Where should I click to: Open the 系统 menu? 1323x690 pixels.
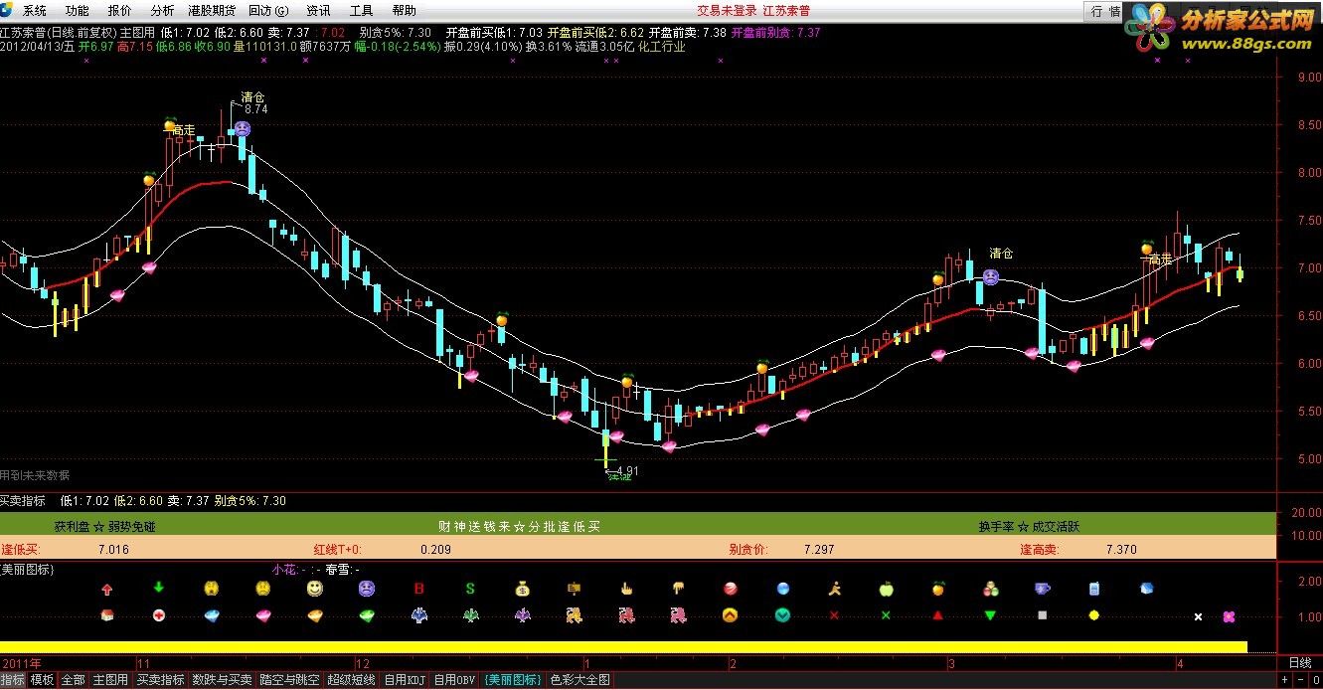(x=34, y=11)
